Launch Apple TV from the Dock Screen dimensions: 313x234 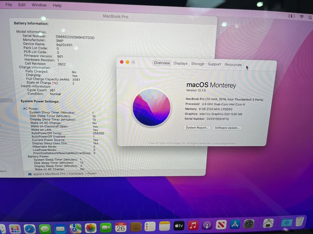179,225
